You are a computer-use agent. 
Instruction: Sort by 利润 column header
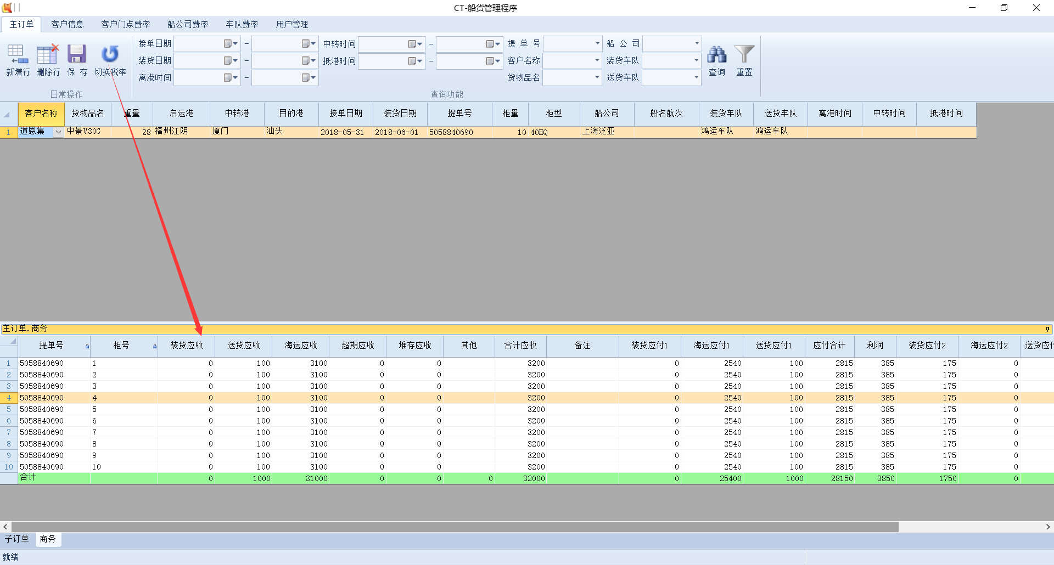tap(876, 346)
